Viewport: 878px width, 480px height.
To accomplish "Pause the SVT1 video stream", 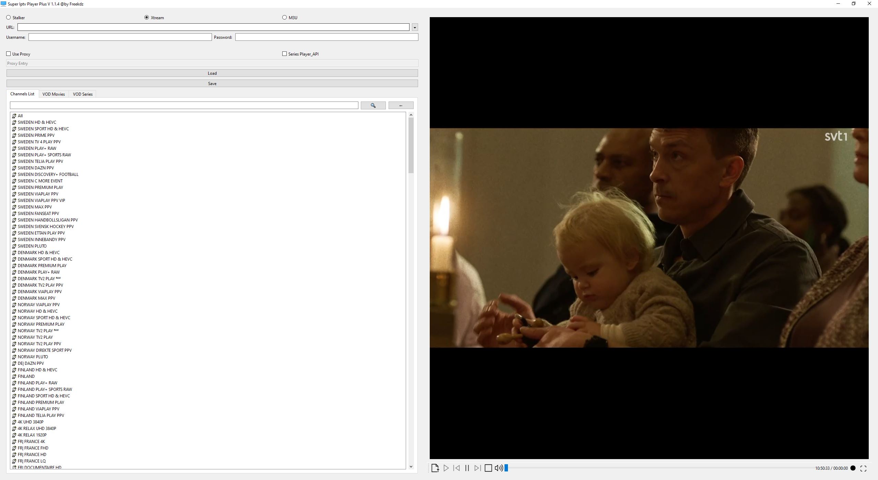I will point(467,468).
